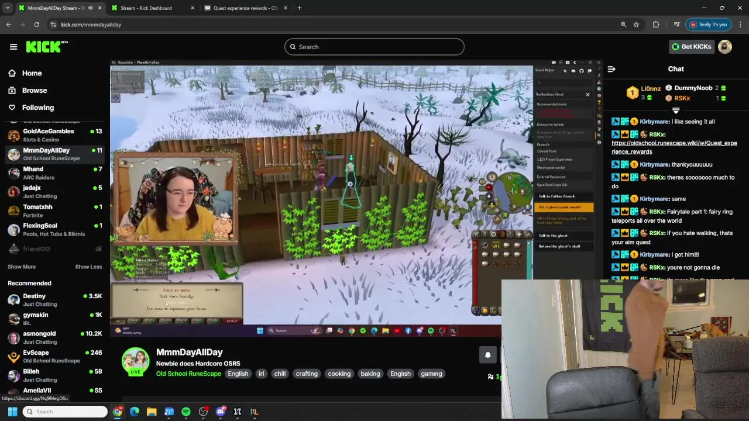Open the browser extensions puzzle icon
Screen dimensions: 749x421
656,25
